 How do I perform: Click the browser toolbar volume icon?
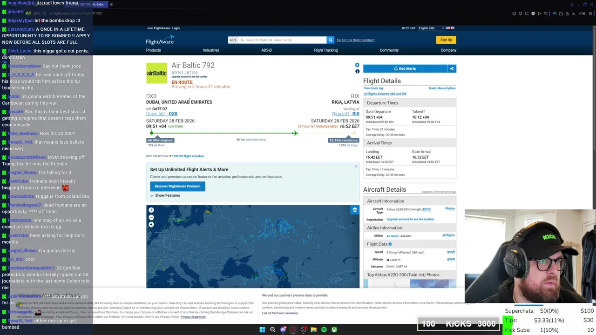(554, 13)
